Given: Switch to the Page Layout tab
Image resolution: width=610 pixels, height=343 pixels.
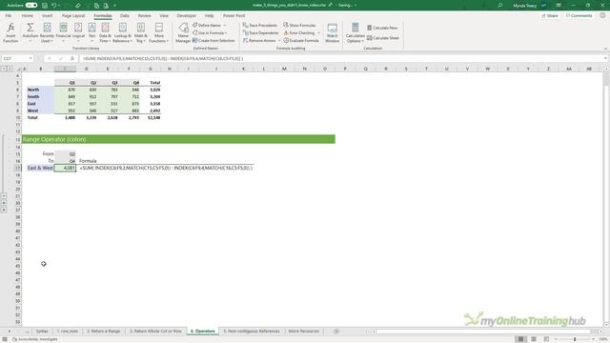Looking at the screenshot, I should click(73, 15).
